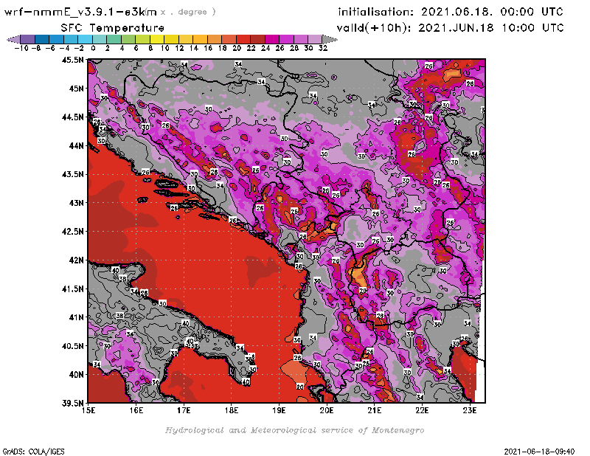The width and height of the screenshot is (590, 456).
Task: Select the 40N latitude axis label
Action: coord(76,375)
